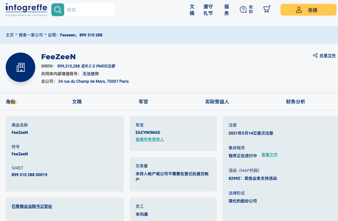
Task: Click the Infogreffe logo
Action: (26, 9)
